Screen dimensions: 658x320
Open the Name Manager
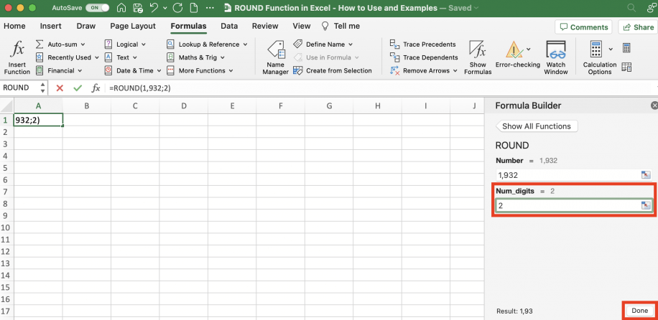(276, 57)
